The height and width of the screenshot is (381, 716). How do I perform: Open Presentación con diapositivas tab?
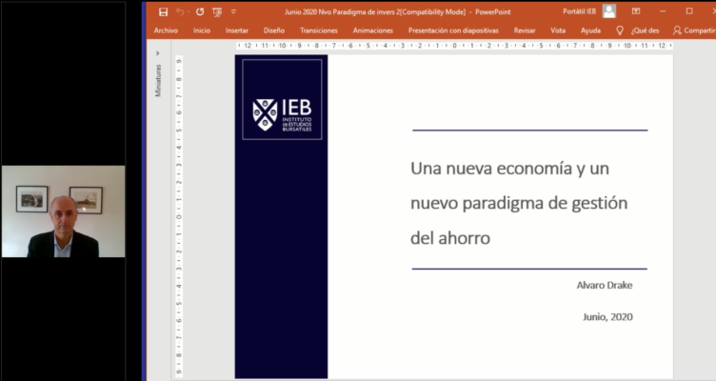click(x=453, y=30)
